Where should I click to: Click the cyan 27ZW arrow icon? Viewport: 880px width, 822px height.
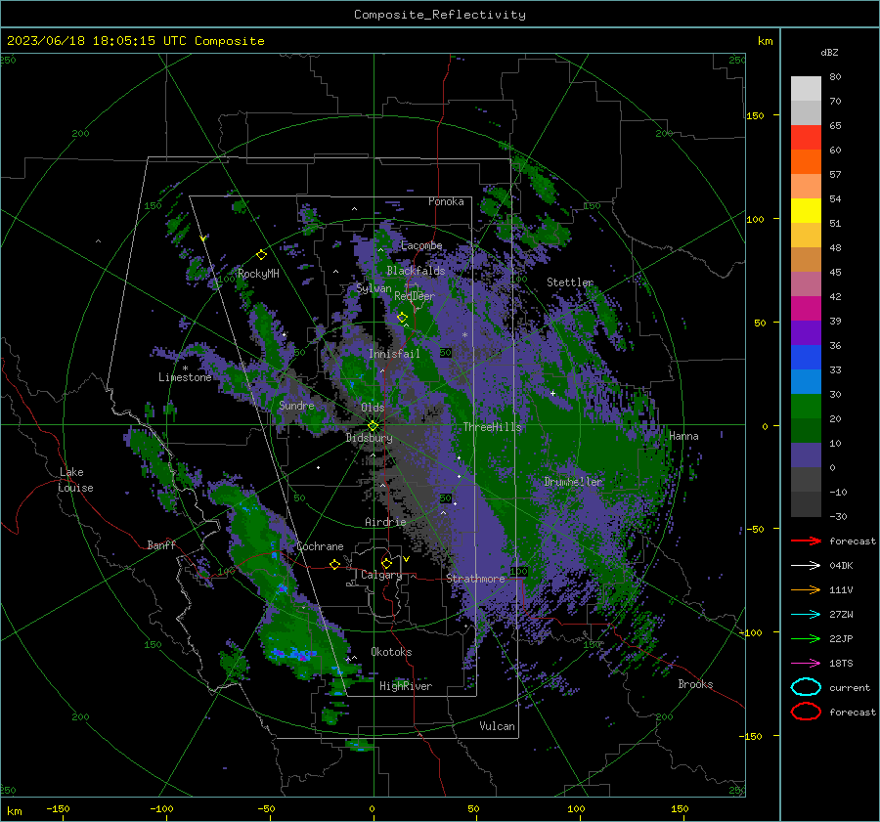pyautogui.click(x=806, y=615)
